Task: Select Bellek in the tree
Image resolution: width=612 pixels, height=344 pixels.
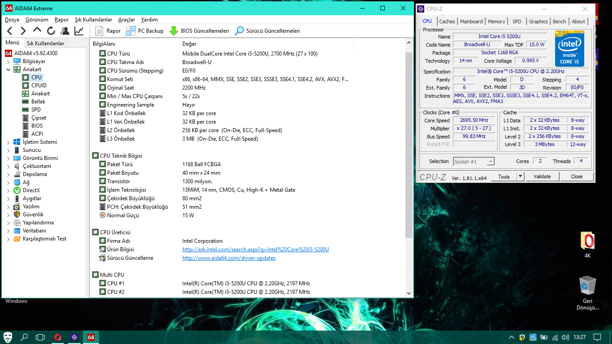Action: tap(38, 102)
